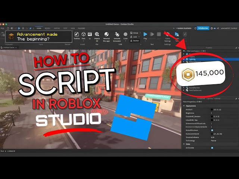Click the Color tool circle icon
This screenshot has width=239, height=179.
pos(125,34)
